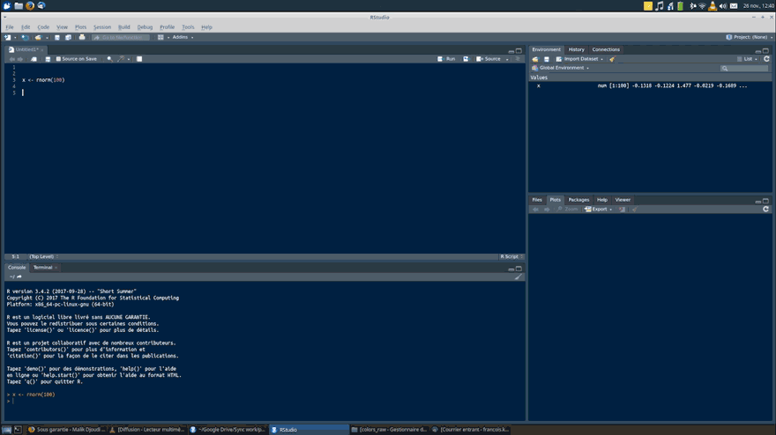This screenshot has width=776, height=435.
Task: Click the Run button
Action: point(446,59)
